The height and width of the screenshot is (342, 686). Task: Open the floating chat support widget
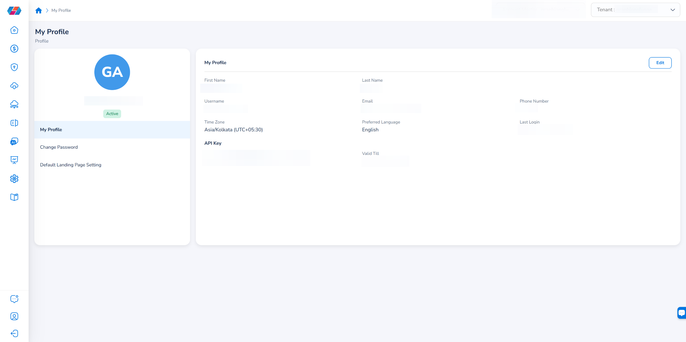point(681,313)
